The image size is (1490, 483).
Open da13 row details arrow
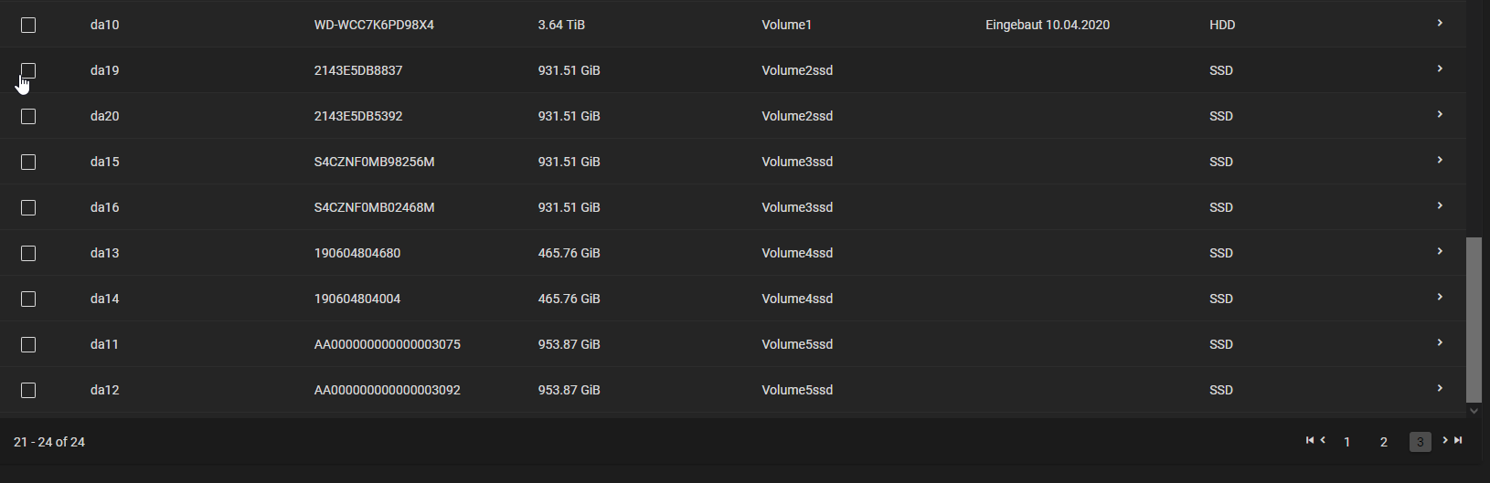click(1440, 251)
